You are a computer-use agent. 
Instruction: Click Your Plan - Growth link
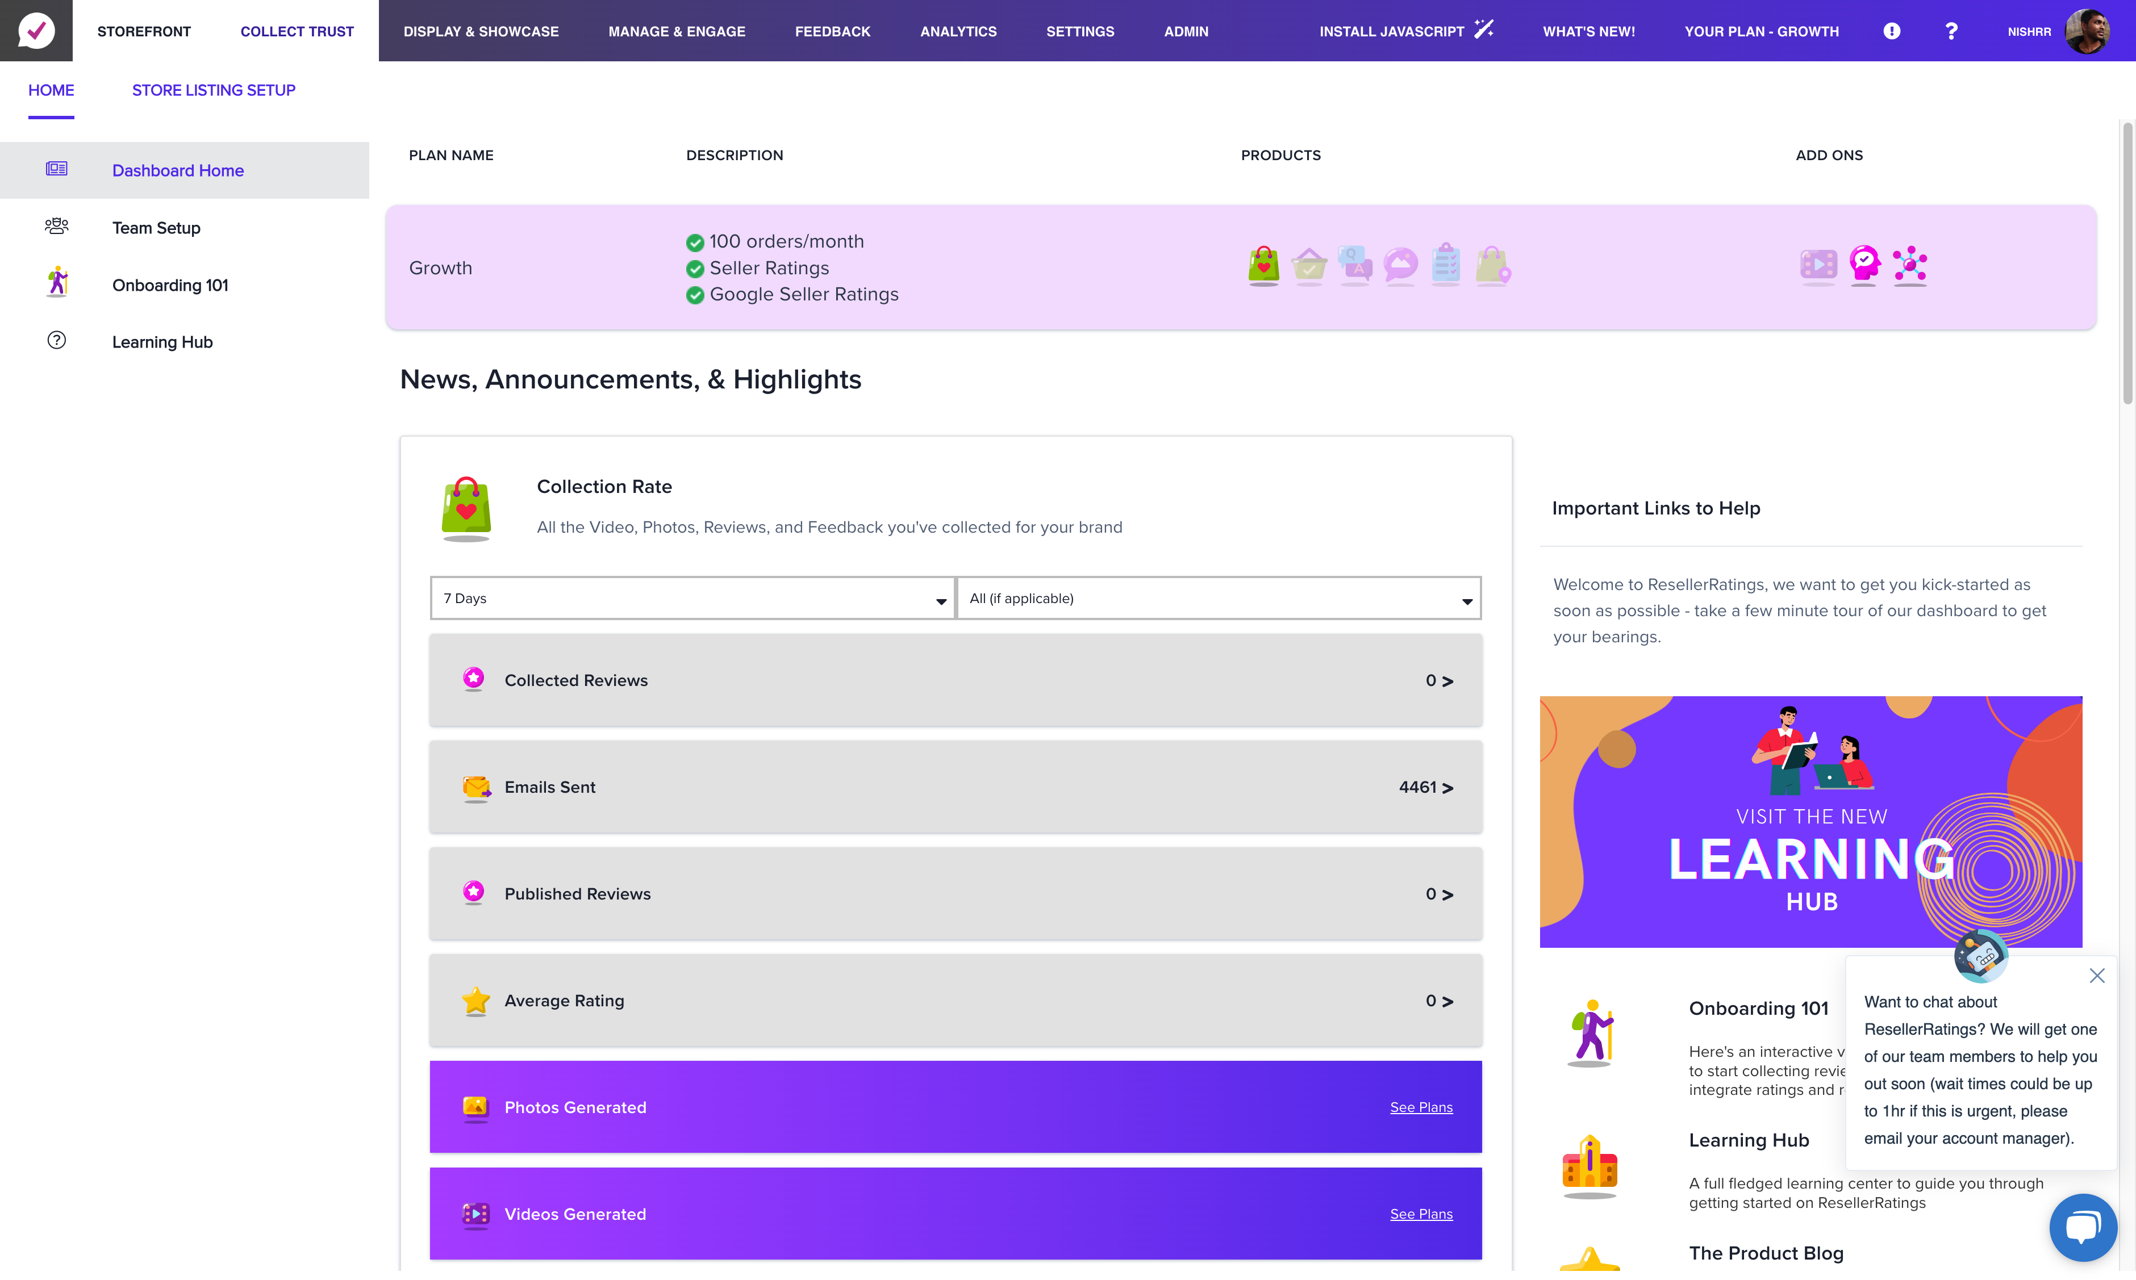click(x=1762, y=31)
